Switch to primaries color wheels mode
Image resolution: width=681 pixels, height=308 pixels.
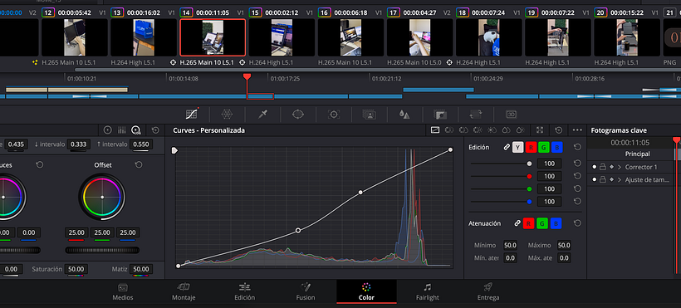[108, 130]
